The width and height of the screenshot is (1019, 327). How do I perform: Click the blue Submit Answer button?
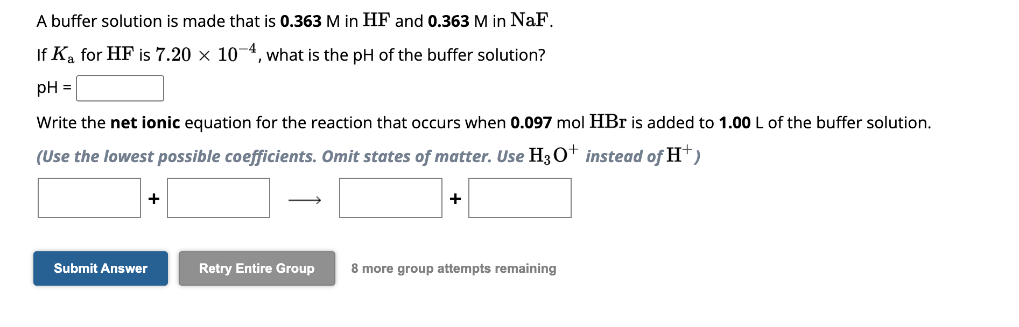click(x=100, y=268)
